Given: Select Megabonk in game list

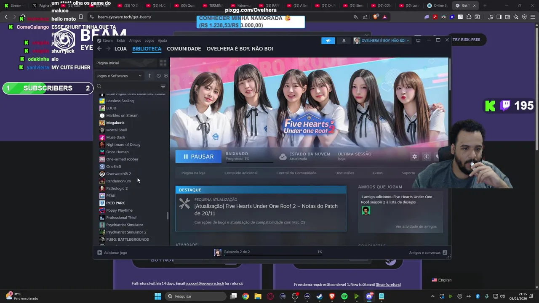Looking at the screenshot, I should coord(115,123).
